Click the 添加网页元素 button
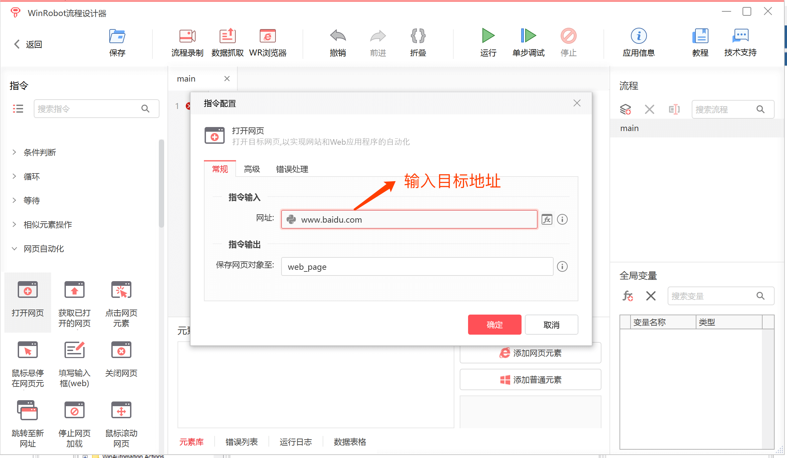Viewport: 787px width, 458px height. [x=530, y=353]
